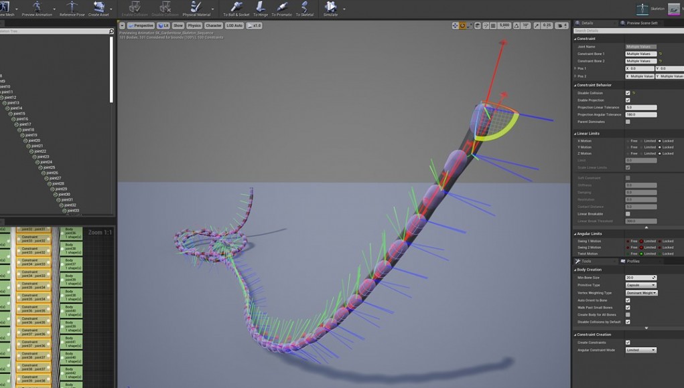Reset Disable Collision to default arrow
684x388 pixels.
[x=634, y=93]
